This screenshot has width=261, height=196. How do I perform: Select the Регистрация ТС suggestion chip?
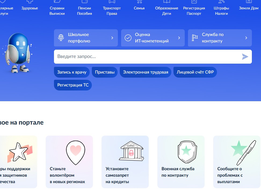click(x=73, y=85)
